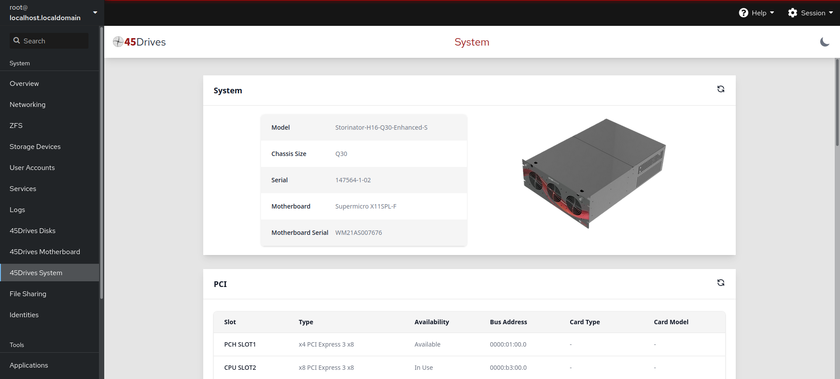Click bus address 0000:b3:00.0
Viewport: 840px width, 379px height.
click(508, 368)
